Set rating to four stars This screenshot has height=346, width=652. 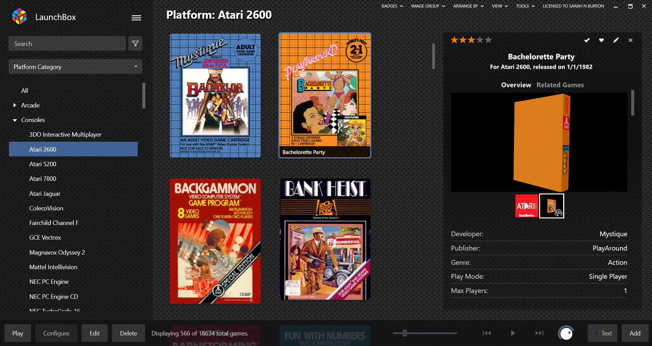pos(480,40)
